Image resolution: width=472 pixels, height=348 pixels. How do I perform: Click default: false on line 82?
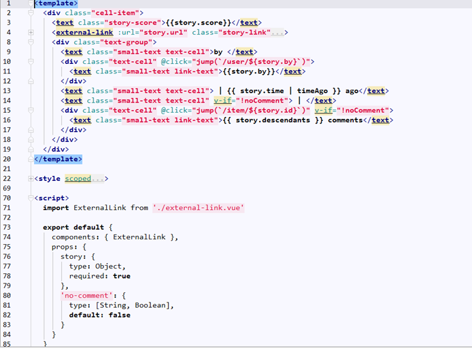tap(100, 315)
